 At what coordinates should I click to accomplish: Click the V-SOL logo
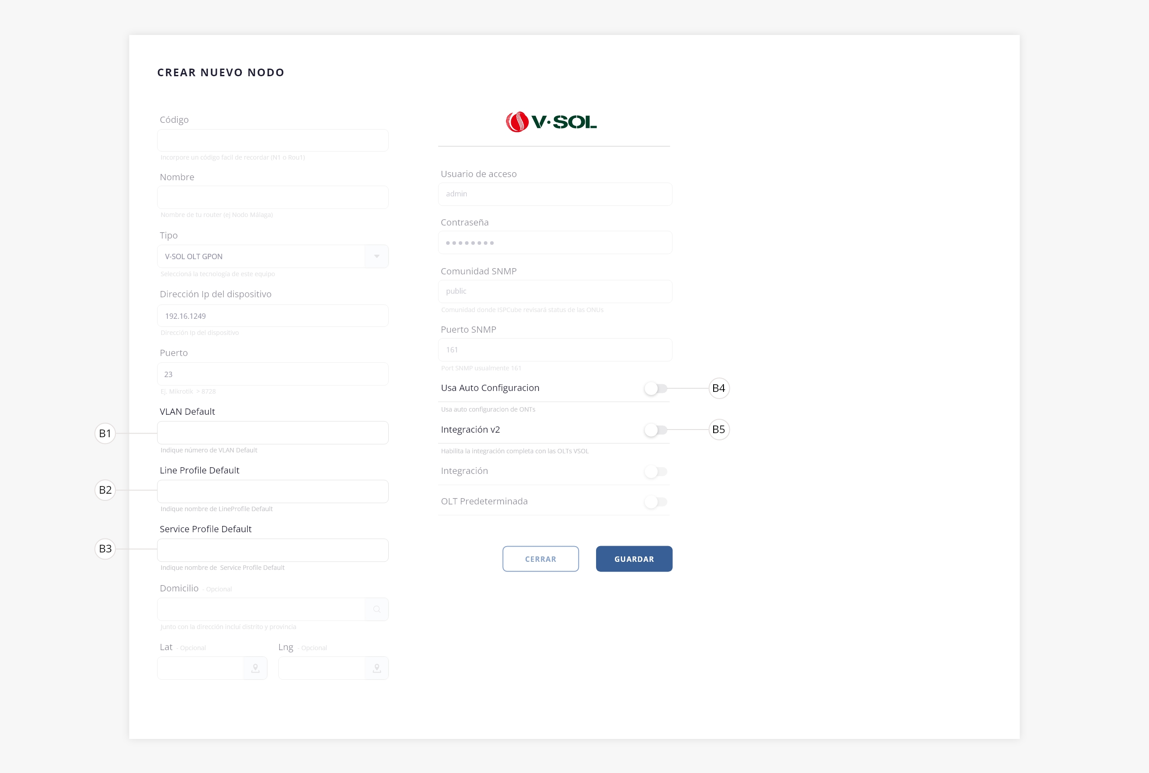pos(551,122)
